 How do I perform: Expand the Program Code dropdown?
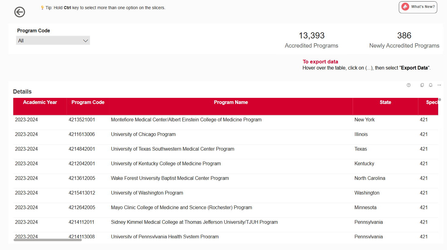point(53,41)
